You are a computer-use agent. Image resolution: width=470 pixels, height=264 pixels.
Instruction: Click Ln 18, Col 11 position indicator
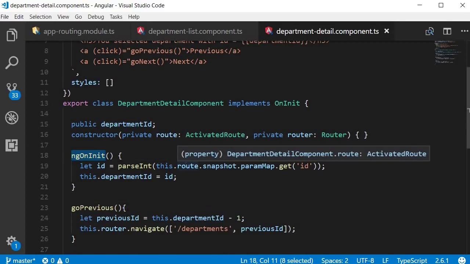[x=276, y=260]
